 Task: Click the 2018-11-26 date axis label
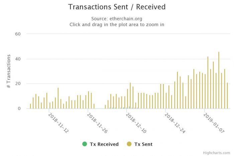point(97,123)
